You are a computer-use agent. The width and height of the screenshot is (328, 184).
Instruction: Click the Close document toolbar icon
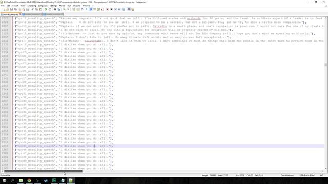click(x=20, y=9)
